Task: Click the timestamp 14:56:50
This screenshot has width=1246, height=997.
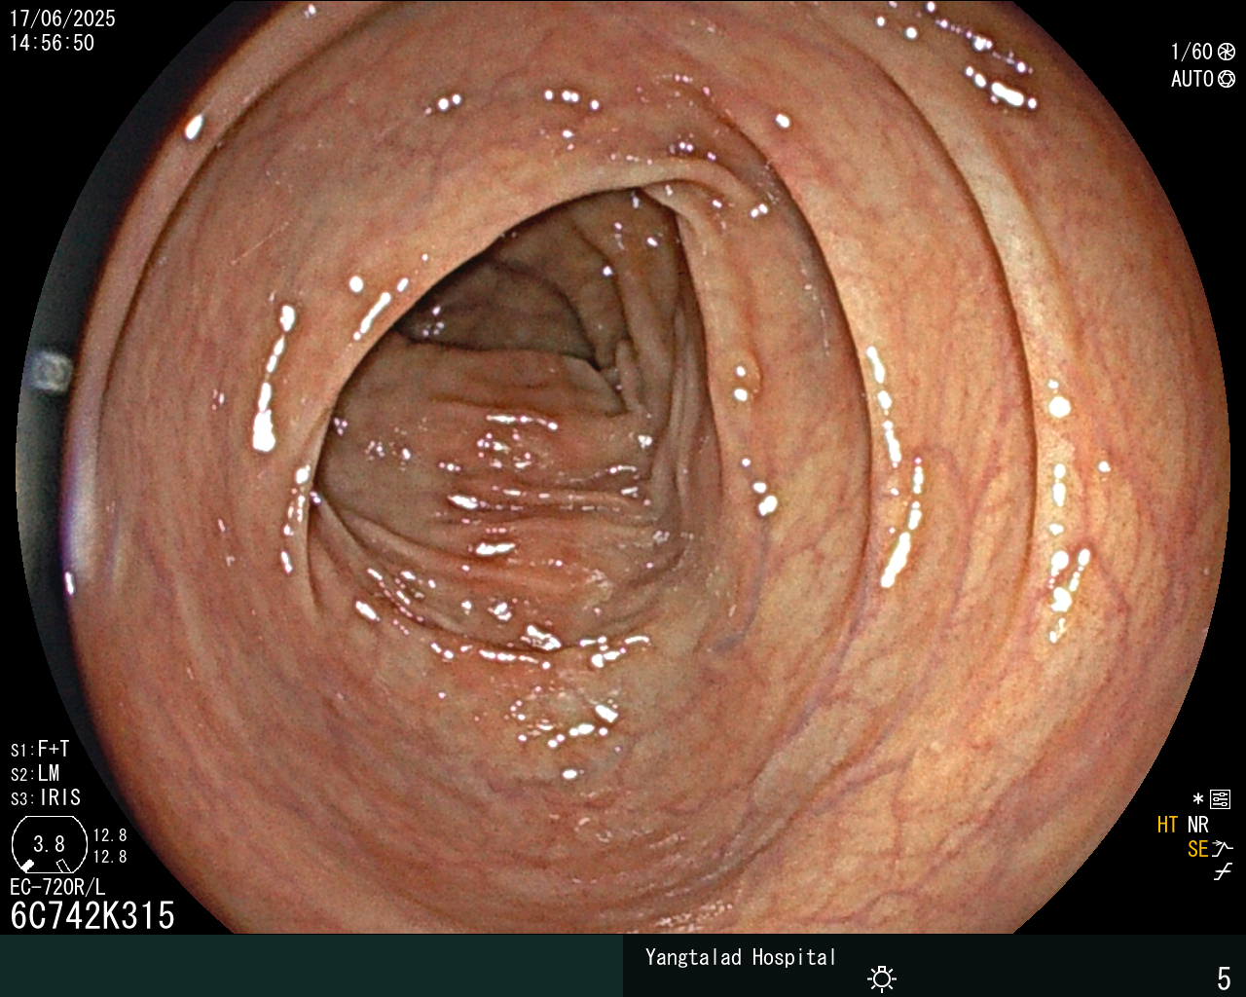Action: pyautogui.click(x=52, y=43)
